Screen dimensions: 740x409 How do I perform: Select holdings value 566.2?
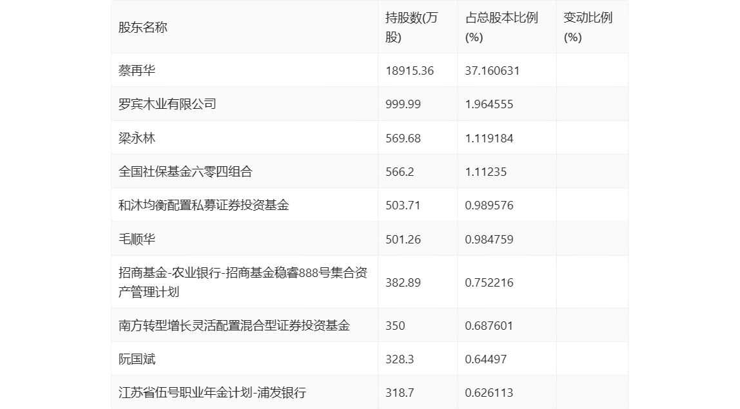tap(400, 172)
